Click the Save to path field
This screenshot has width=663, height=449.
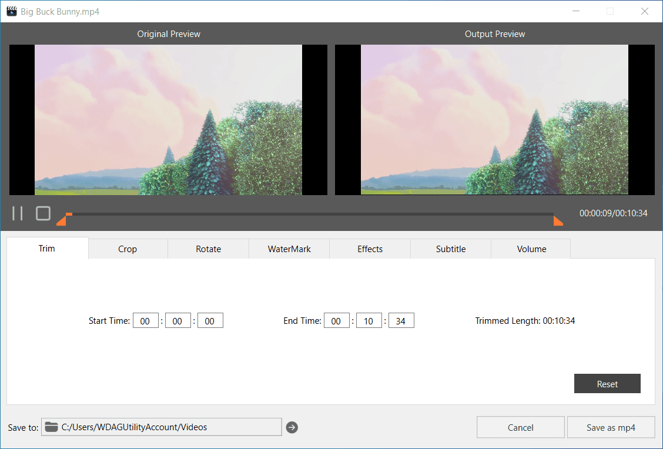pos(162,427)
